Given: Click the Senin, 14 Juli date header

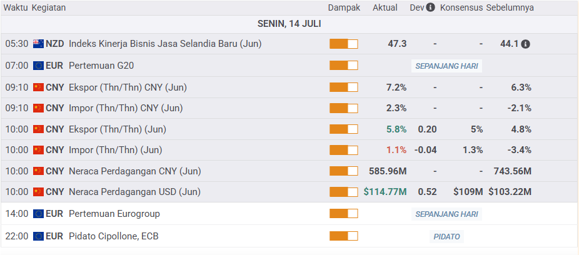Looking at the screenshot, I should click(289, 23).
